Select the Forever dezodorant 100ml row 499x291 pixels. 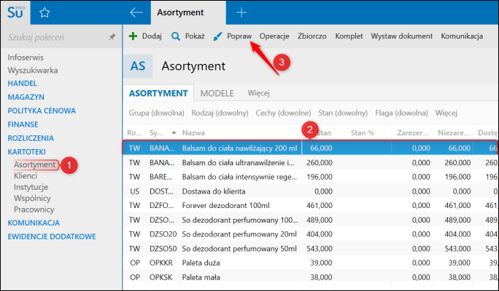311,205
